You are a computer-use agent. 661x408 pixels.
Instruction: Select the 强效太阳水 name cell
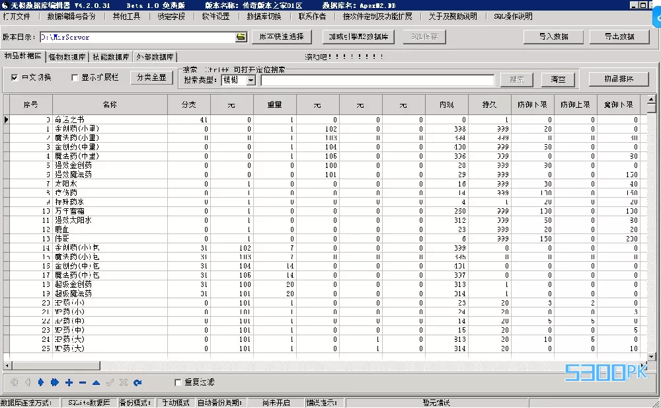pyautogui.click(x=110, y=220)
